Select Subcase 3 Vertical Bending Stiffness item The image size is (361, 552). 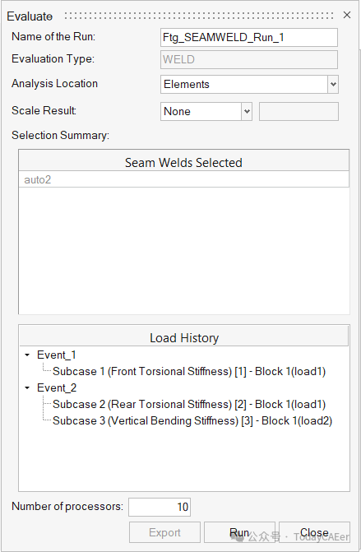(192, 420)
